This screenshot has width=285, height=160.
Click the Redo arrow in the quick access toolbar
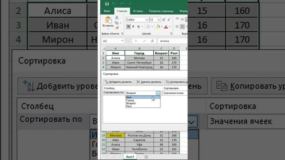(x=122, y=4)
